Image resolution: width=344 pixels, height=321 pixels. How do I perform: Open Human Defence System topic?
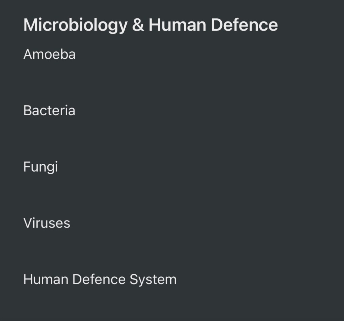100,279
